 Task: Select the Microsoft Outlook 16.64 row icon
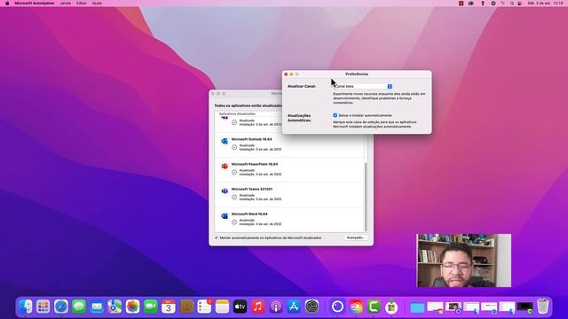(225, 141)
